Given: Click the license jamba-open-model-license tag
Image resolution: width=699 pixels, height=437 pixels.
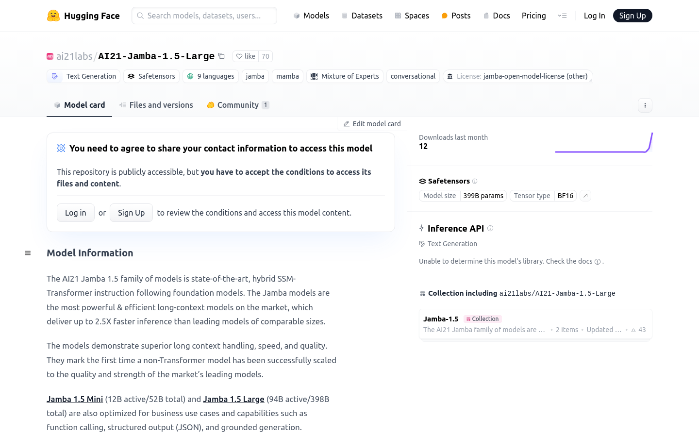Looking at the screenshot, I should [x=517, y=76].
